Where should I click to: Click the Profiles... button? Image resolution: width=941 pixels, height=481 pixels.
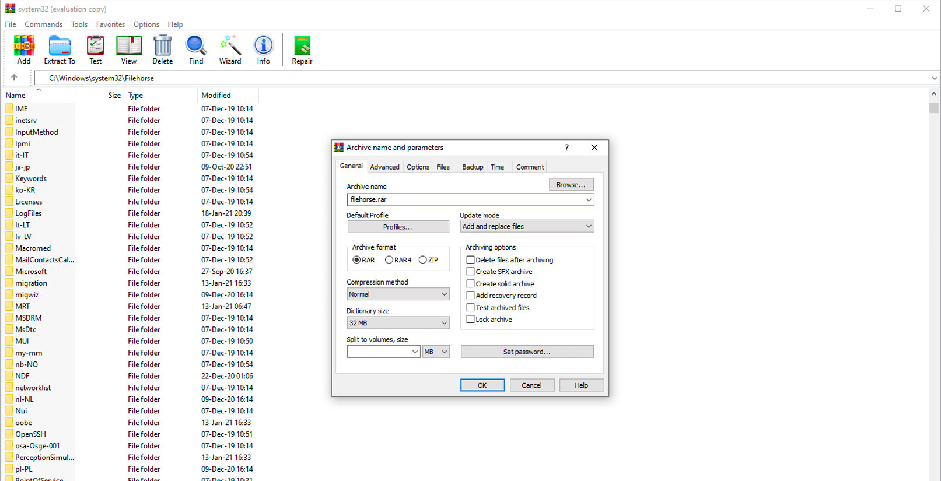398,227
